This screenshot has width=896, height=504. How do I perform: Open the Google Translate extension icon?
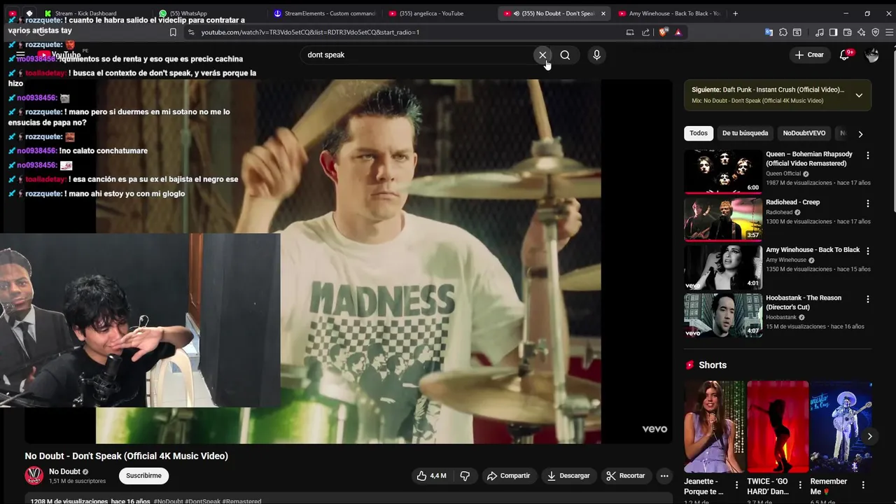point(769,32)
